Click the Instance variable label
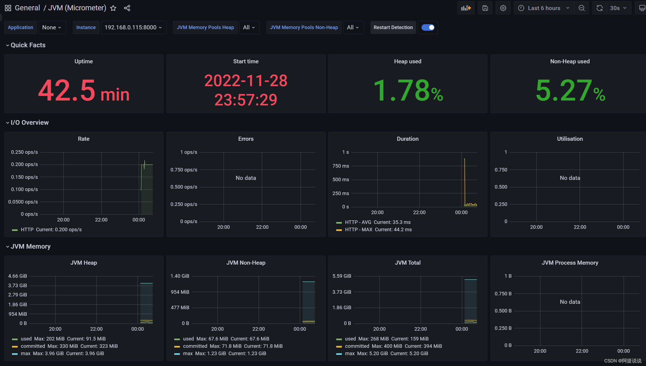This screenshot has width=646, height=366. (x=86, y=27)
